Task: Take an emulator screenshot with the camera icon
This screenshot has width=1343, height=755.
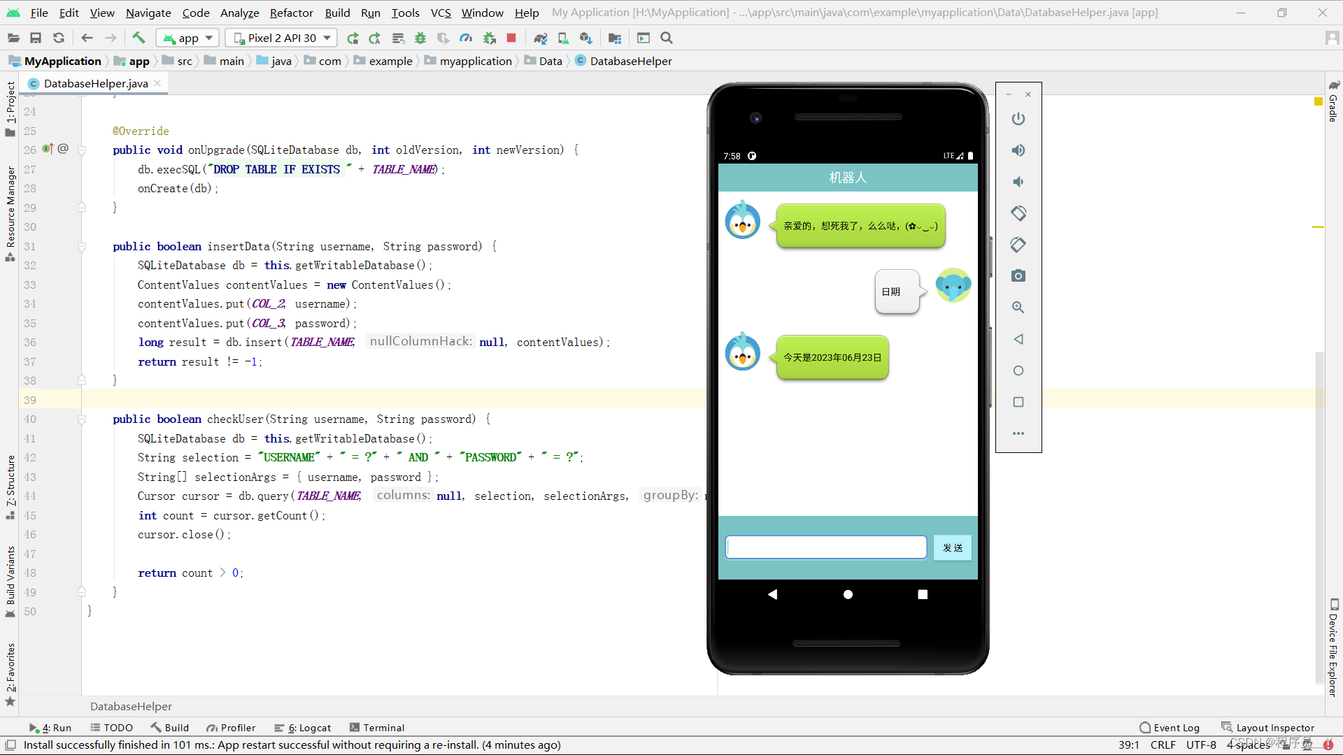Action: pos(1018,276)
